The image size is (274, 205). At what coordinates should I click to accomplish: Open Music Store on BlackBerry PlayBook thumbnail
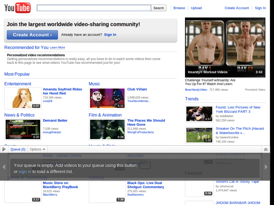point(23,192)
